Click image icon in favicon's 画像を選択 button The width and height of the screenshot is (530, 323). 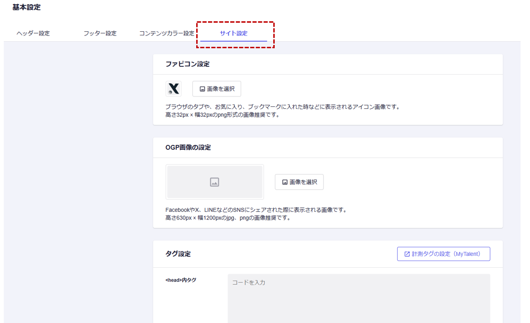[202, 89]
